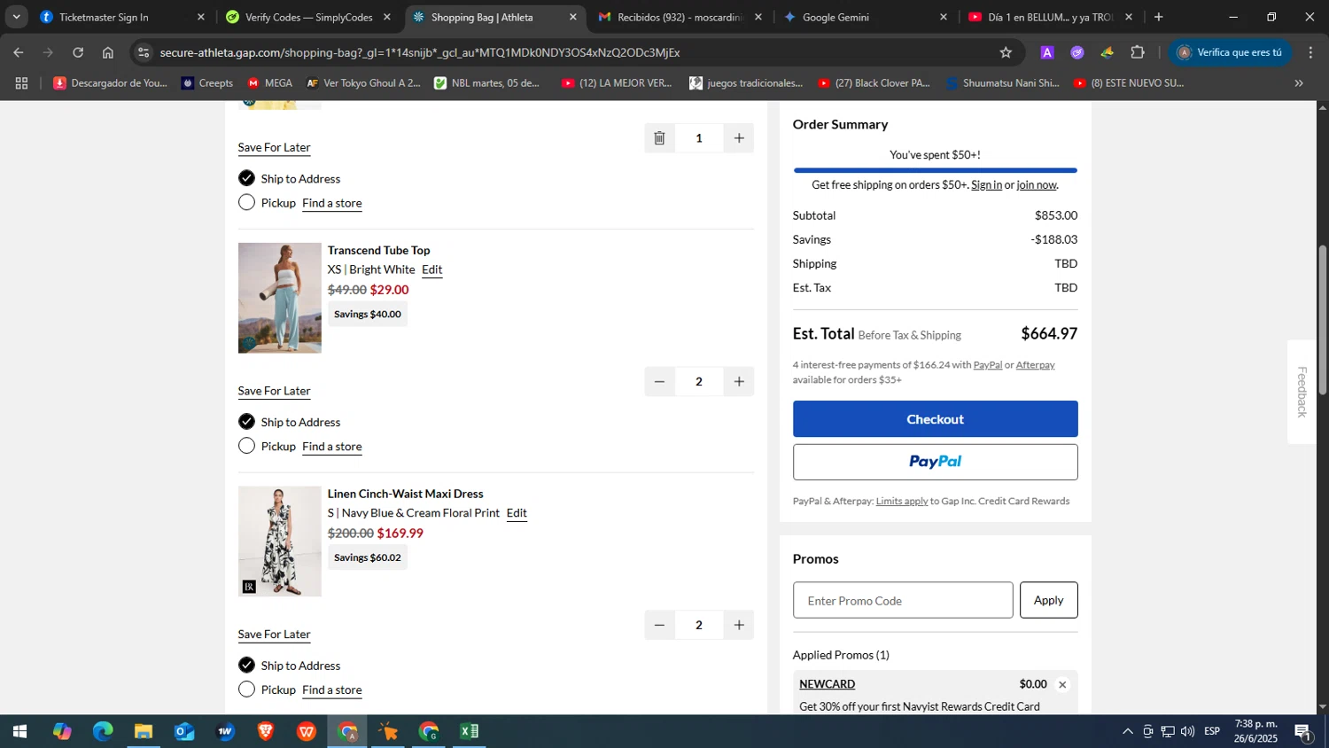1329x748 pixels.
Task: Select Pickup for the first item
Action: (246, 202)
